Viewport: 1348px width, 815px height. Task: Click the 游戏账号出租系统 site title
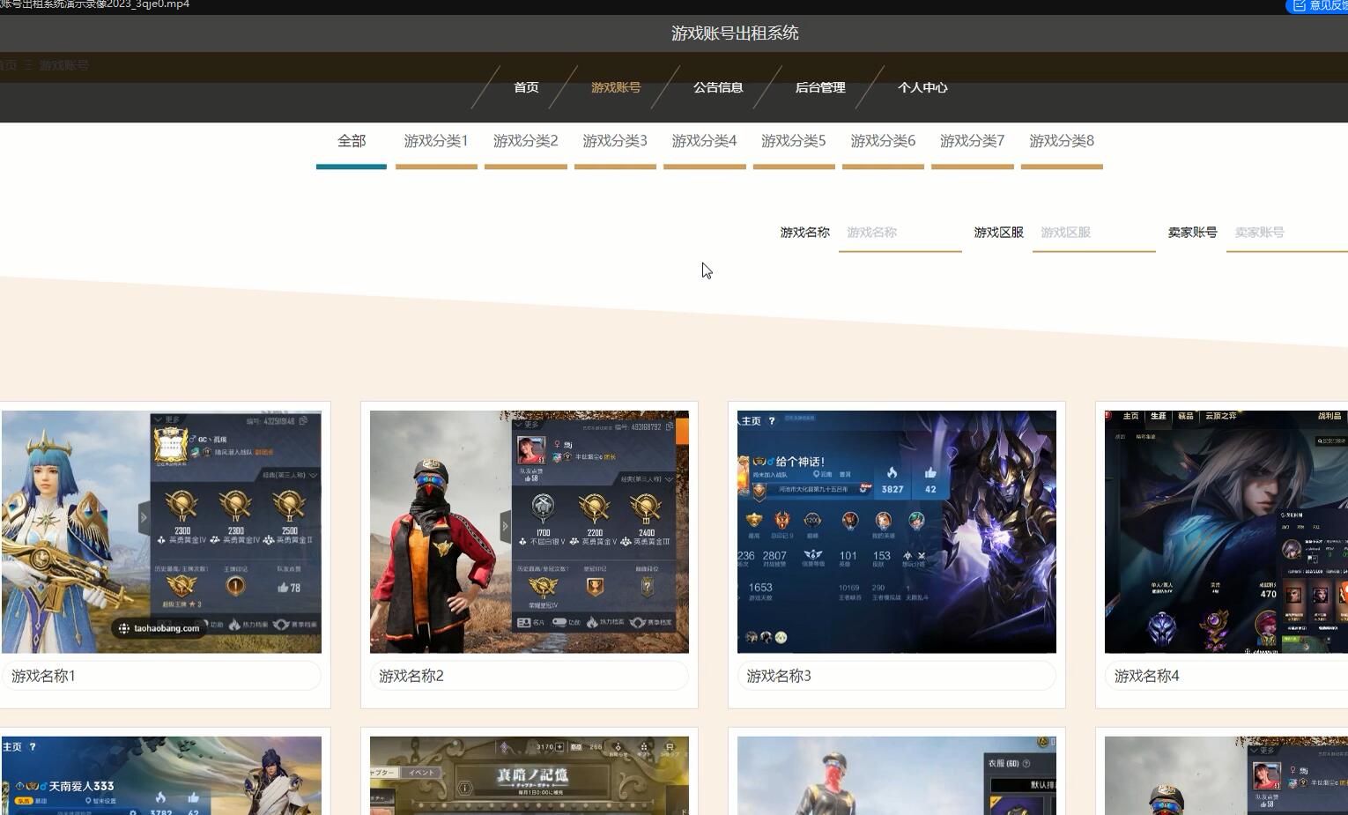735,33
